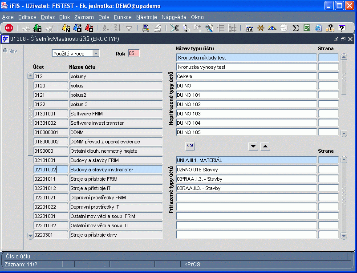The height and width of the screenshot is (273, 357).
Task: Click the grayed multiple printers icon
Action: click(158, 28)
